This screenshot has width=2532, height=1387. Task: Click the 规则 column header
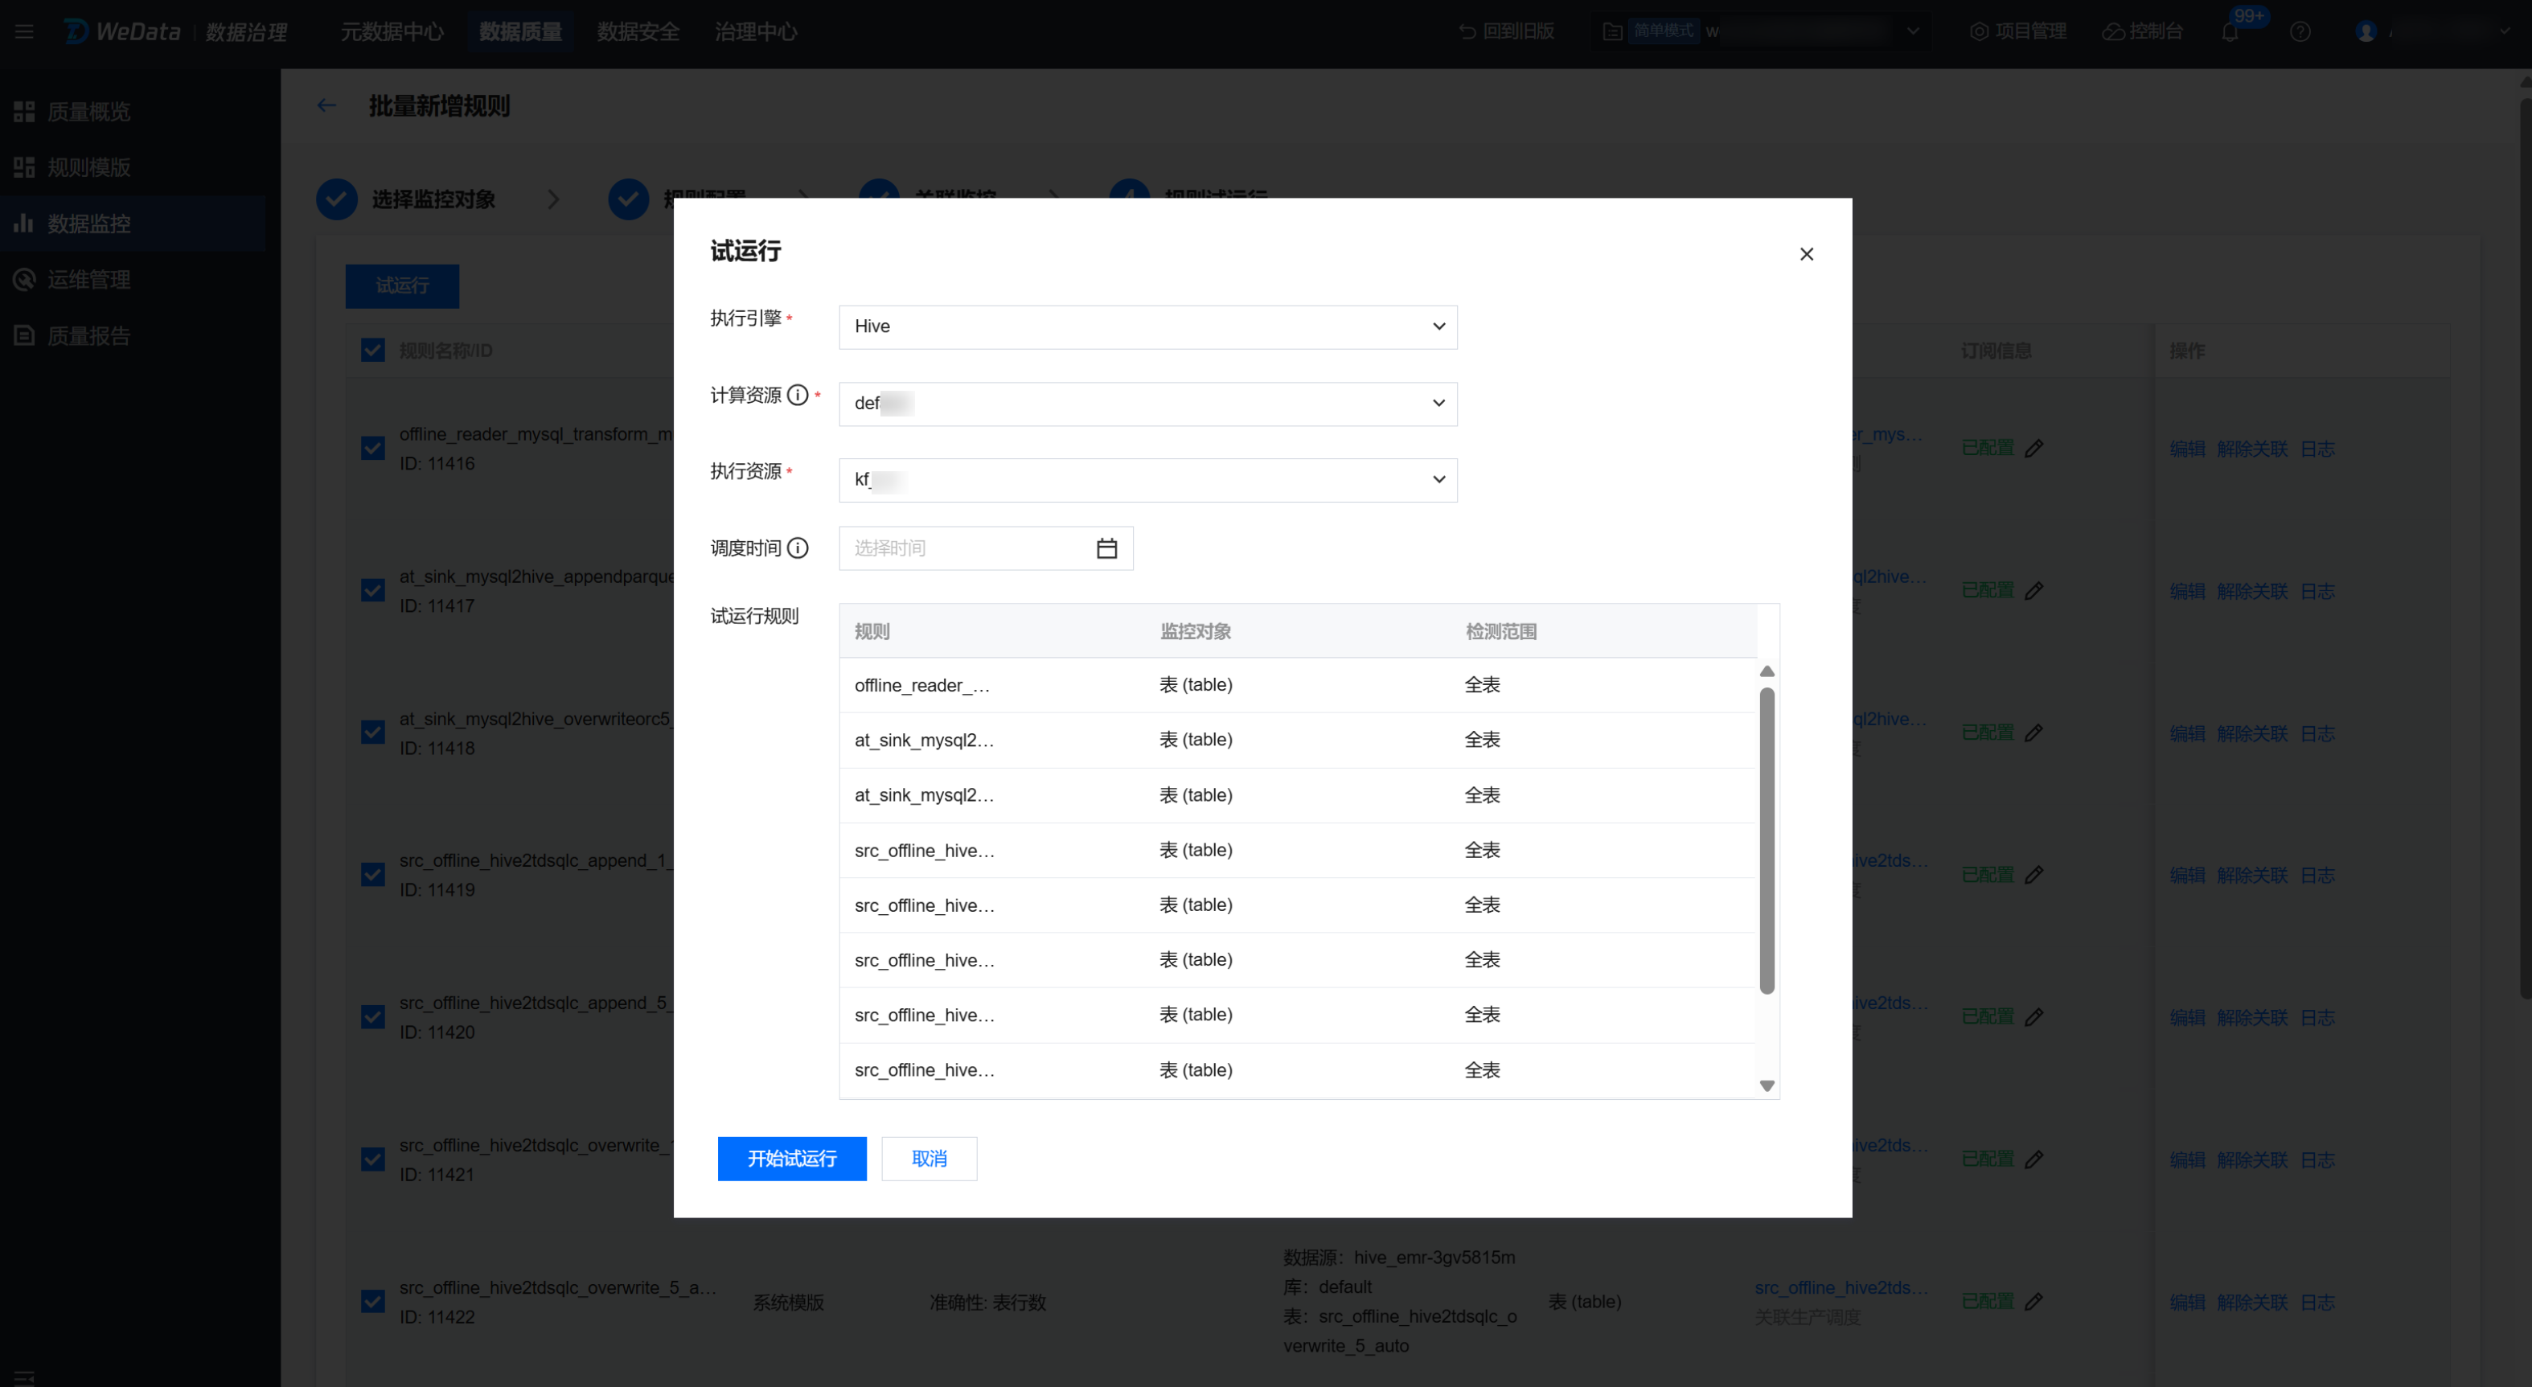(x=872, y=631)
